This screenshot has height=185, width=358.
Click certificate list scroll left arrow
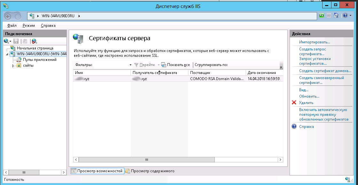pyautogui.click(x=76, y=160)
